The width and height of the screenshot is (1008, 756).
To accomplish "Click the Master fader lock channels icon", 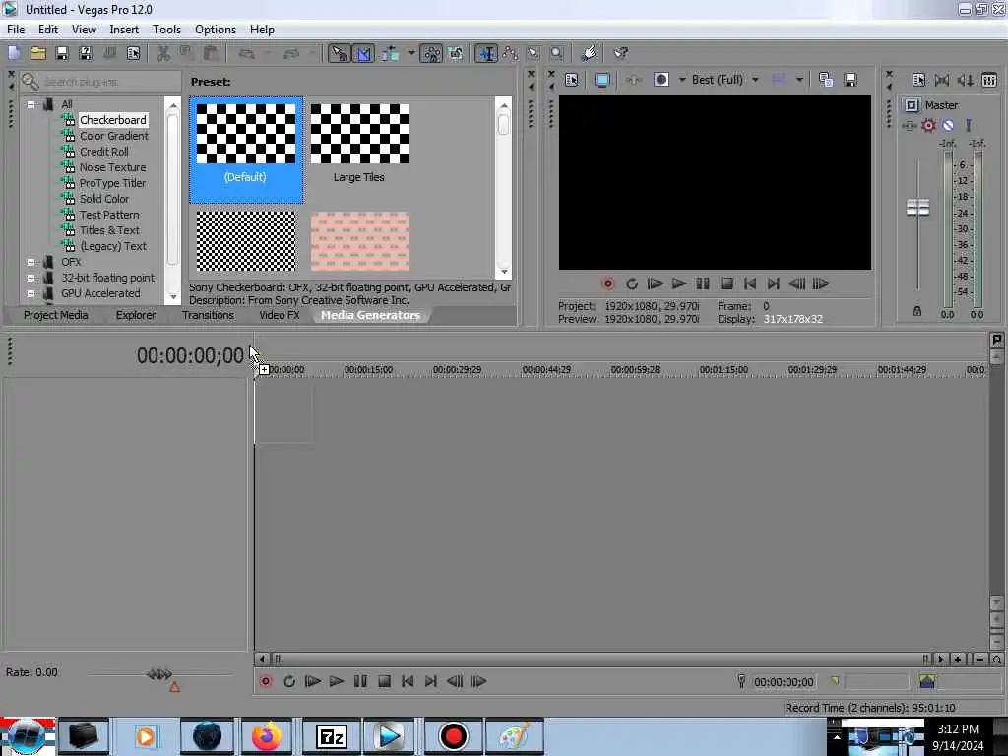I will coord(917,311).
